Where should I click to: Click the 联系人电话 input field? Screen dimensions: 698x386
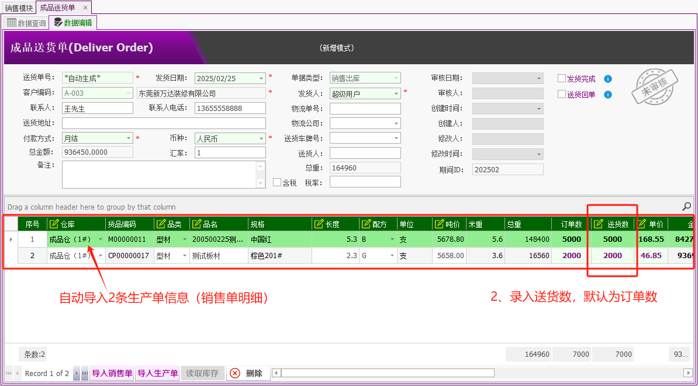click(230, 108)
